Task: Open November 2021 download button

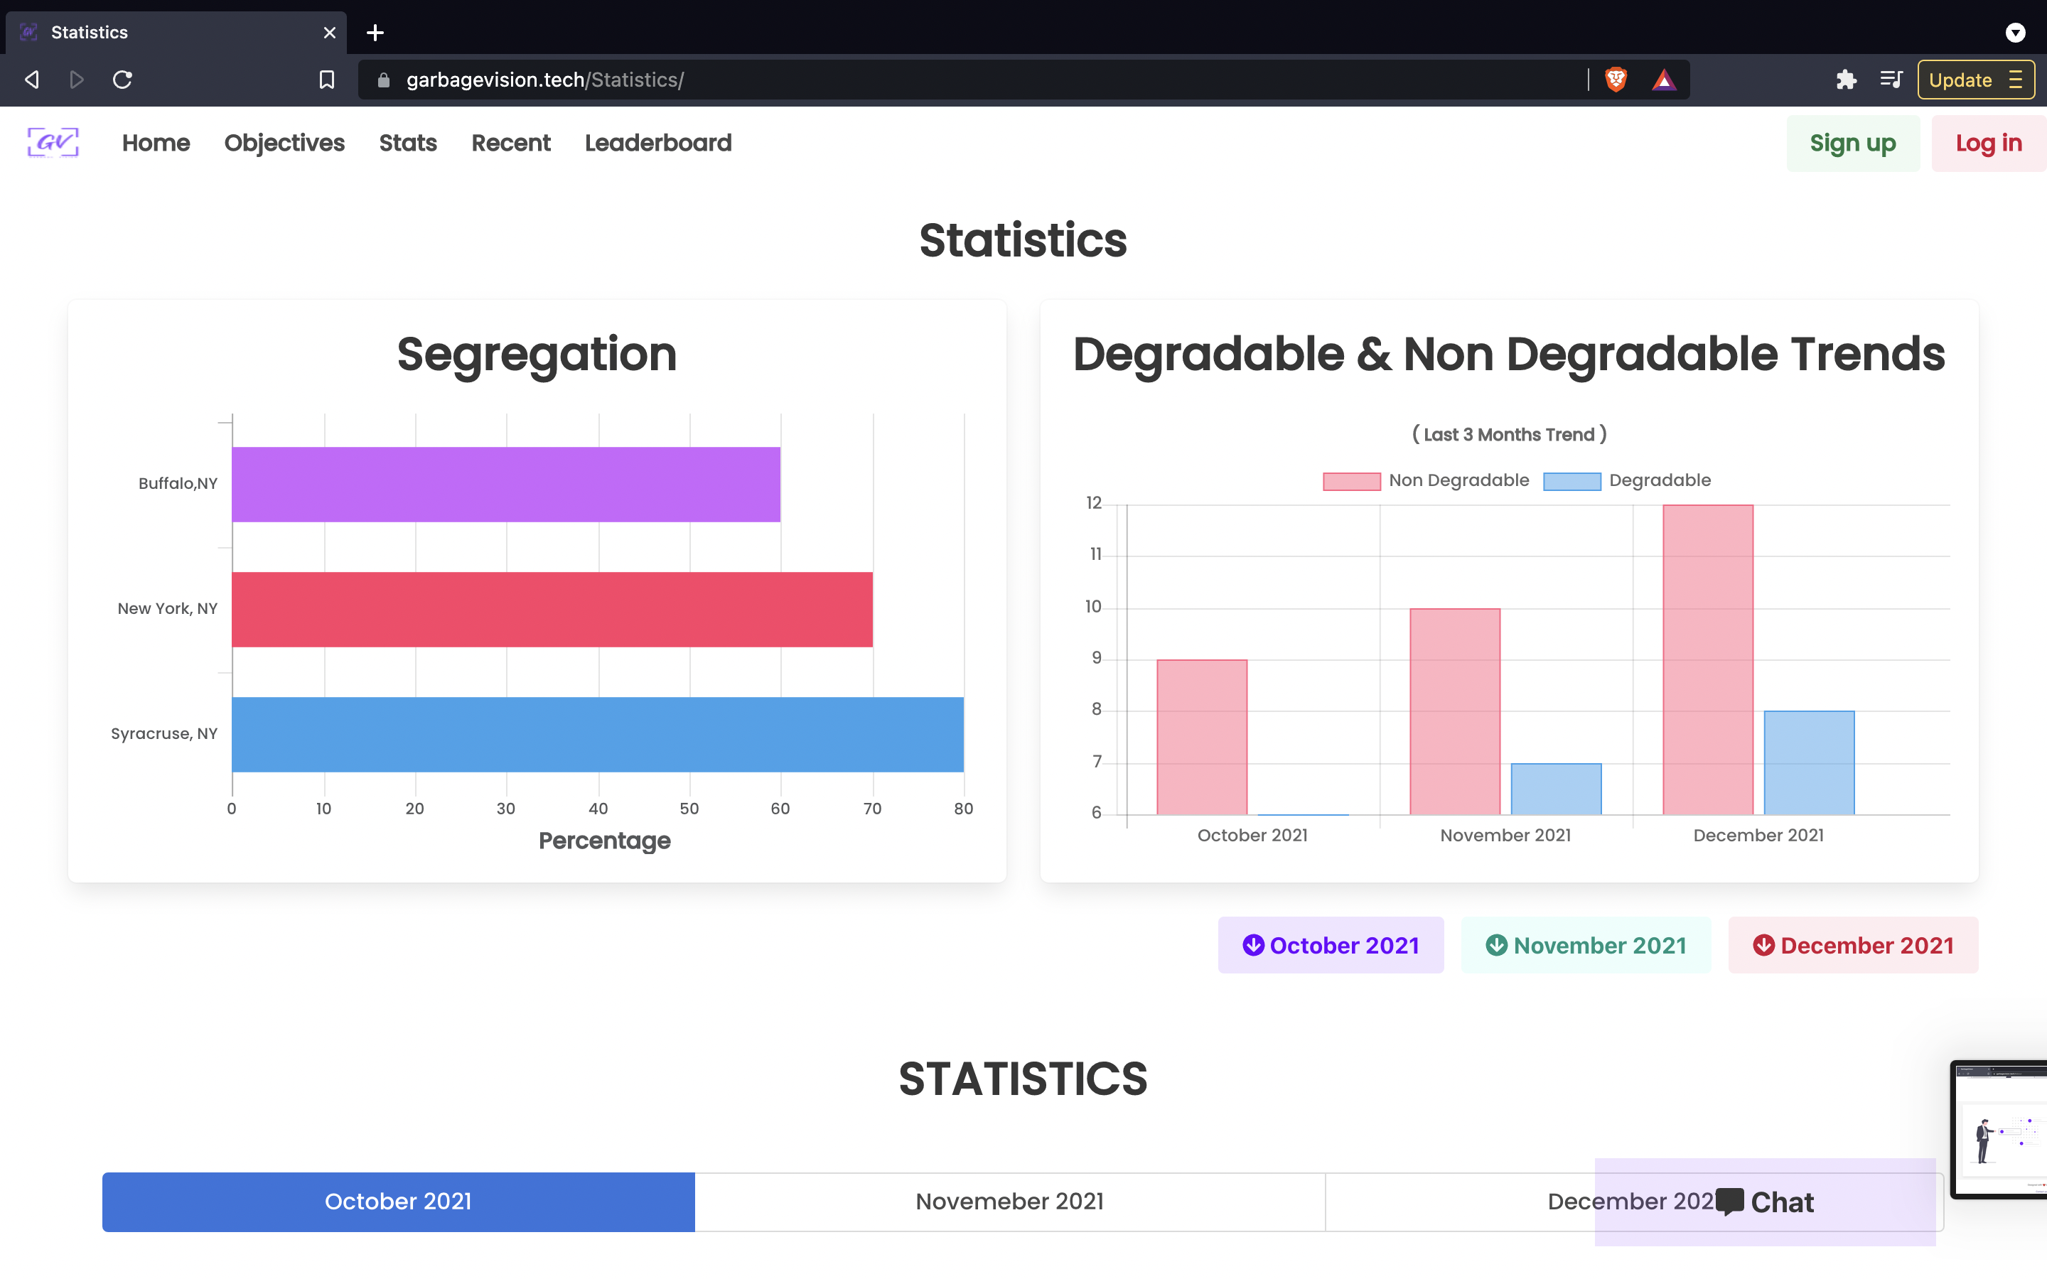Action: (x=1585, y=945)
